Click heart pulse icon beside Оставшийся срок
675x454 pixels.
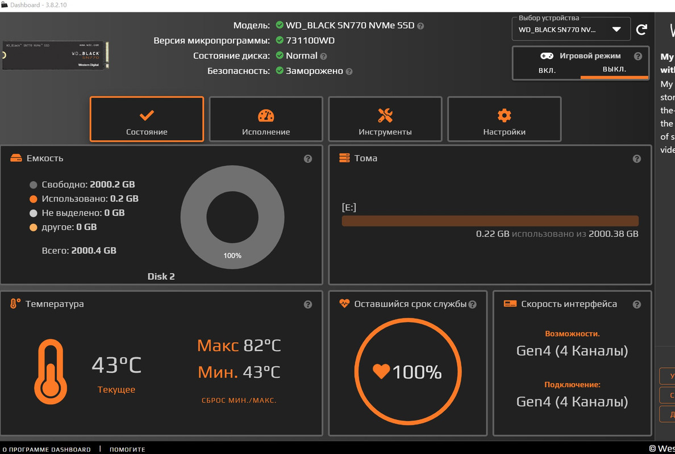point(344,303)
